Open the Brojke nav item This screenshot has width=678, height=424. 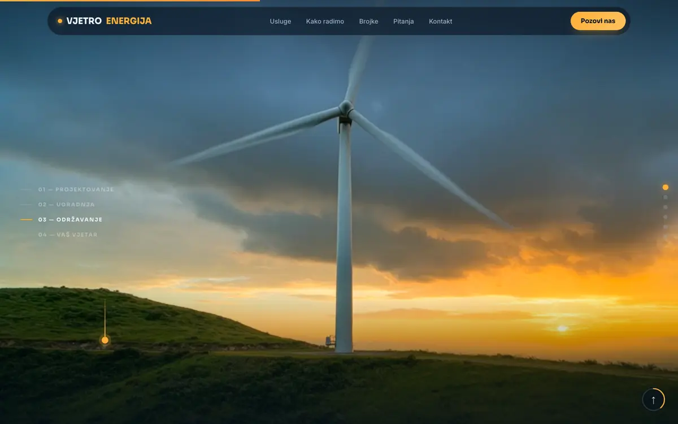click(368, 21)
